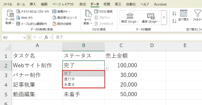This screenshot has width=202, height=105.
Task: Open 既存の接続
Action: point(62,24)
